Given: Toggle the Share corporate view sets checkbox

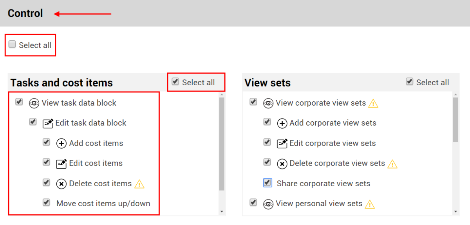Looking at the screenshot, I should pyautogui.click(x=268, y=183).
